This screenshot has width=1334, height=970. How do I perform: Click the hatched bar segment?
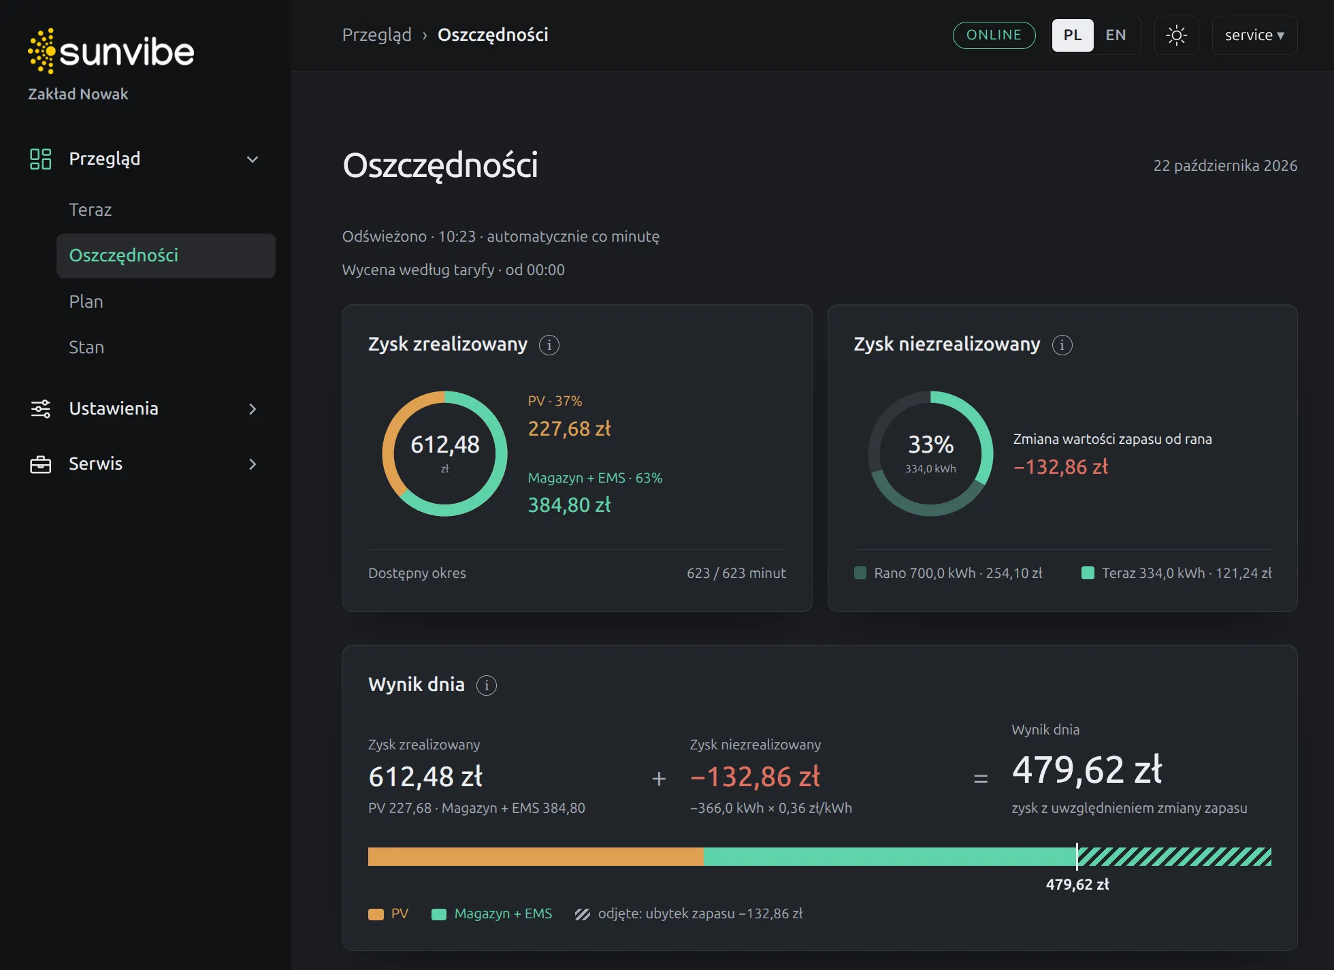pos(1175,856)
